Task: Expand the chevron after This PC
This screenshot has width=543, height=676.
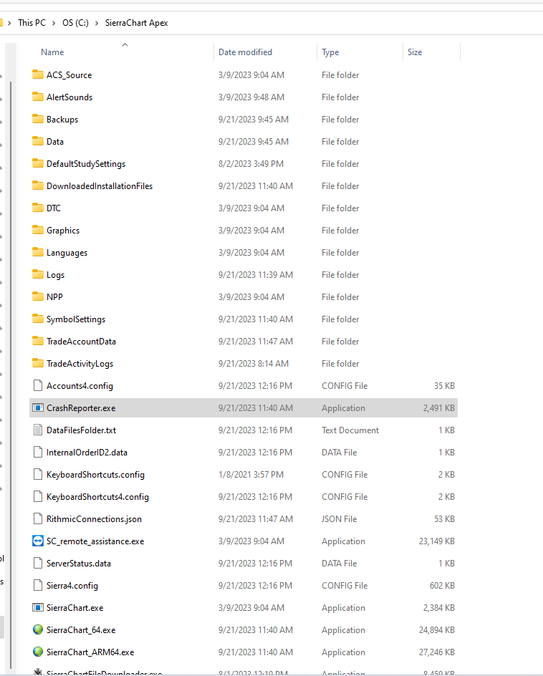Action: [54, 24]
